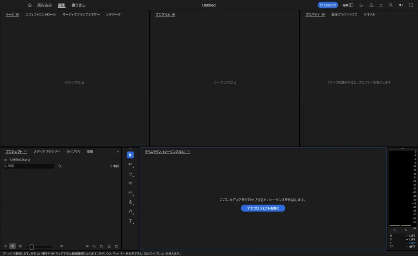Image resolution: width=418 pixels, height=256 pixels.
Task: Open 基本グラフィックス tab
Action: pyautogui.click(x=345, y=14)
